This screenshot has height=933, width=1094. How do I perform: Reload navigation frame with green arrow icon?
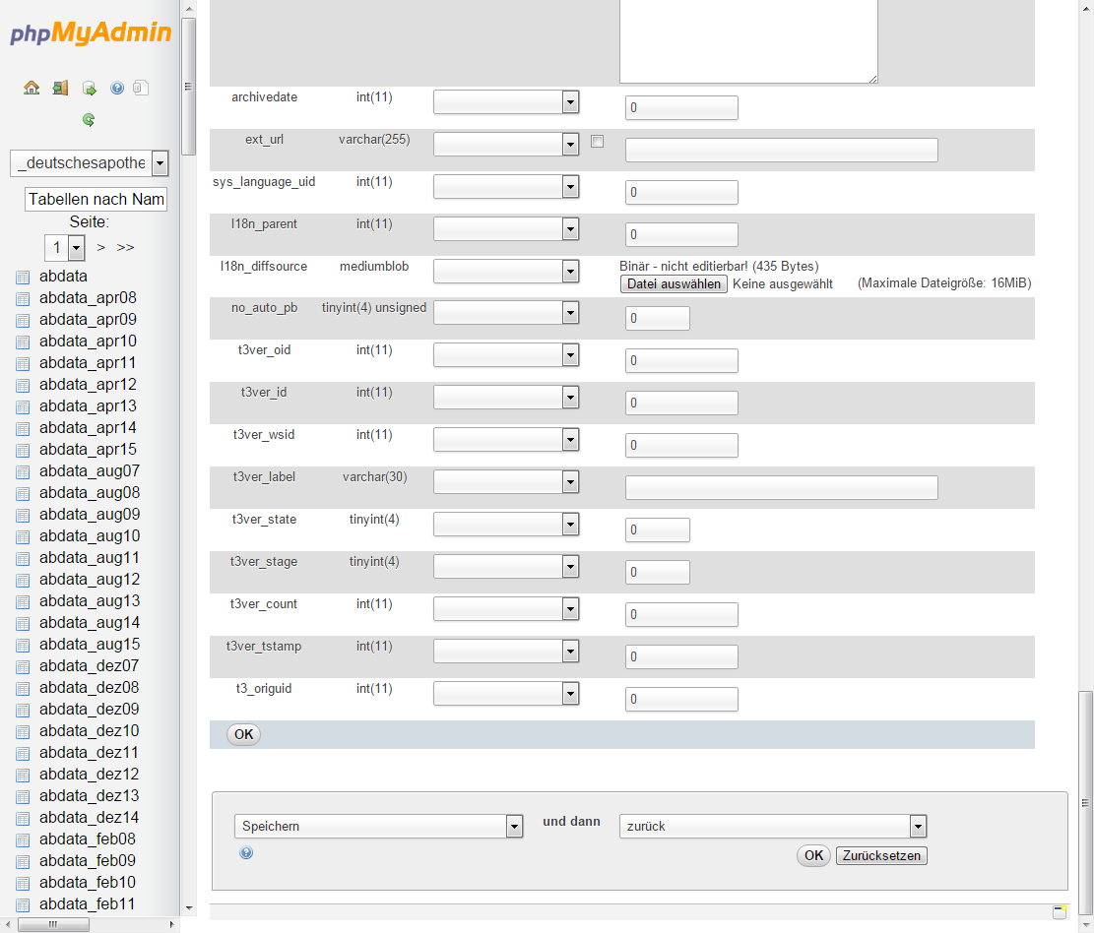pyautogui.click(x=89, y=120)
